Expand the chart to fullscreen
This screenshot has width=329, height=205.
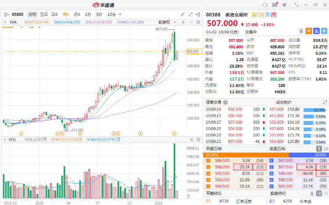pyautogui.click(x=190, y=15)
